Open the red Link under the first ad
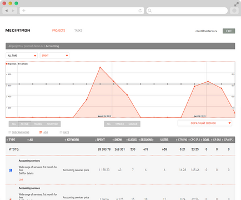241x200 pixels. pos(21,179)
